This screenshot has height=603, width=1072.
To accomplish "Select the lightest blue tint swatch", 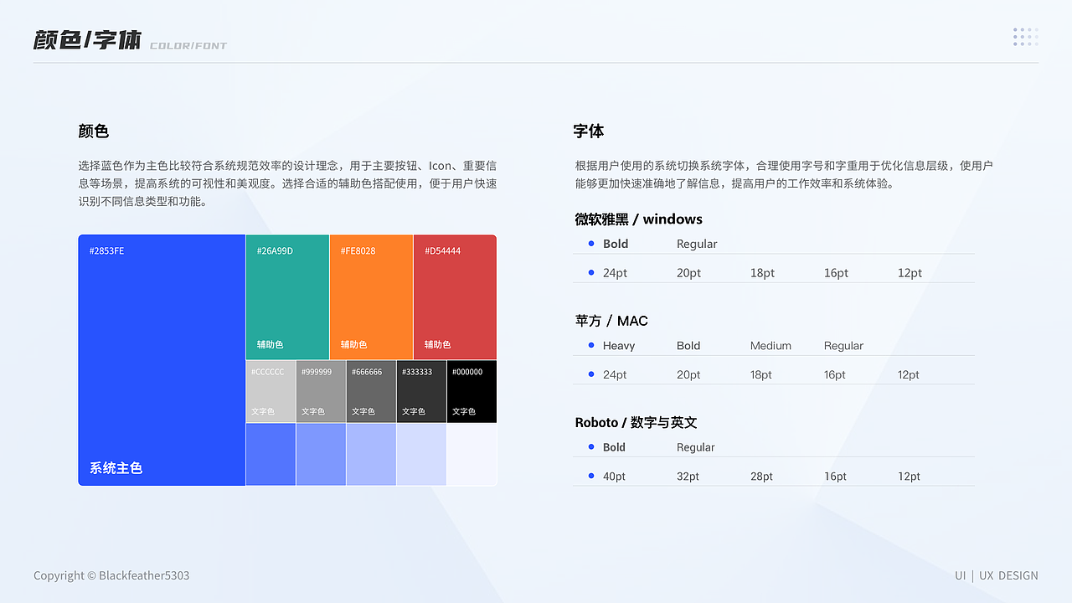I will click(x=471, y=455).
